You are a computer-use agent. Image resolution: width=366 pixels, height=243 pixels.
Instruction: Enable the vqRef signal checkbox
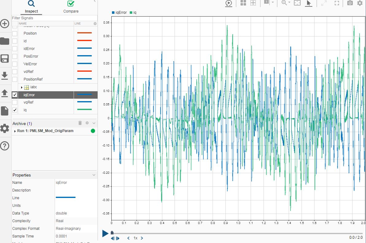click(x=15, y=102)
